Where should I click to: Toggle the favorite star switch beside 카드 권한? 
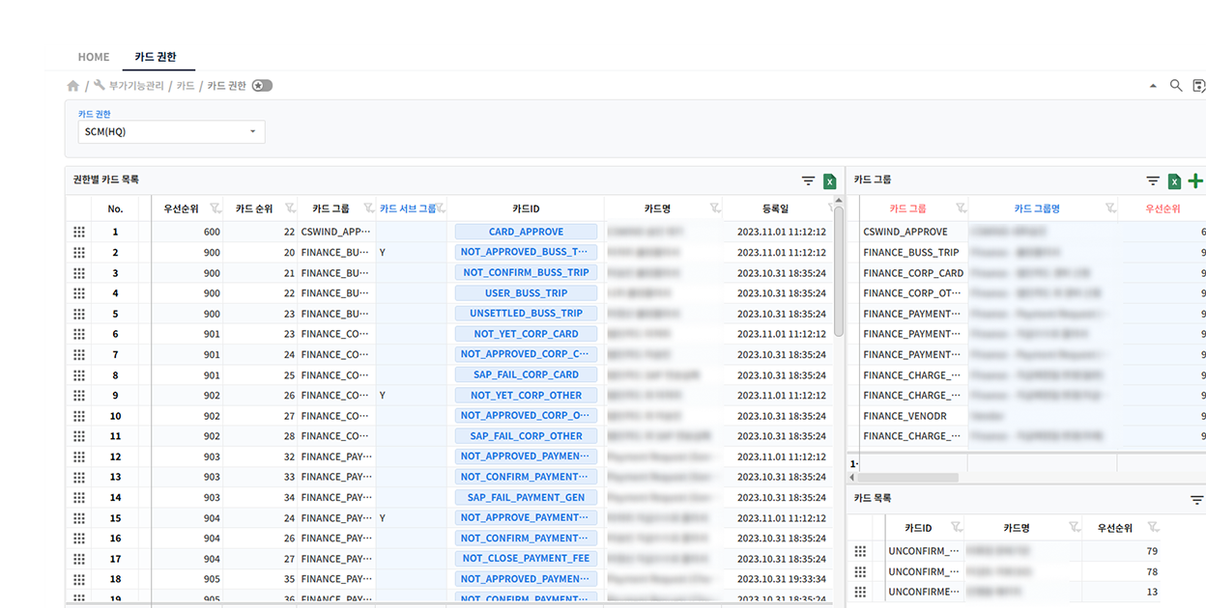click(x=262, y=86)
